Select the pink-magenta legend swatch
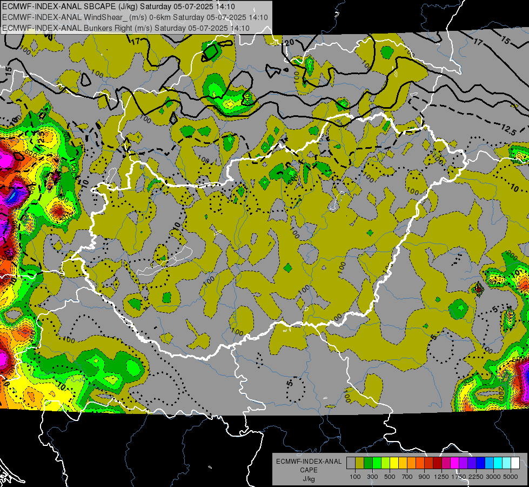This screenshot has height=487, width=529. (446, 463)
